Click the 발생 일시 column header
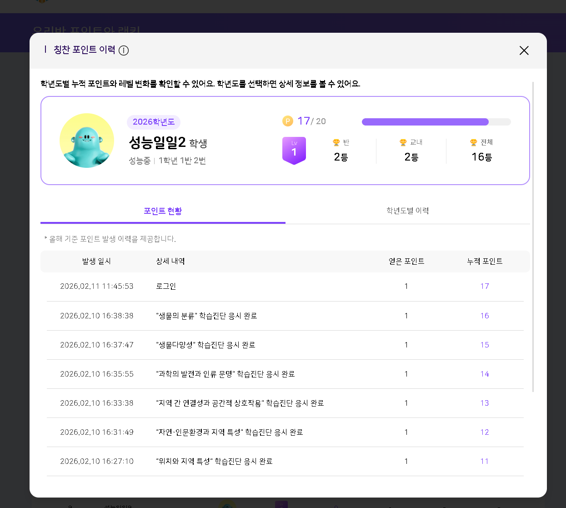This screenshot has width=566, height=508. pos(96,261)
